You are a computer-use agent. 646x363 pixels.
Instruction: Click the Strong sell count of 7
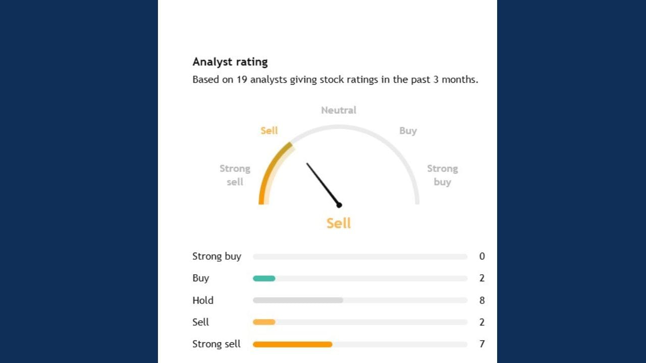coord(482,344)
